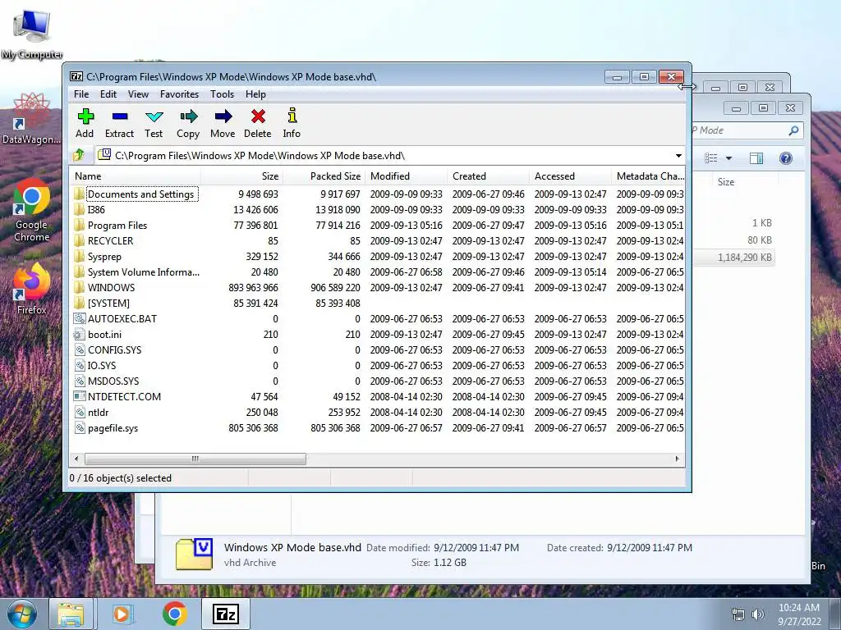Sort by Name column header
The width and height of the screenshot is (841, 630).
pos(136,176)
